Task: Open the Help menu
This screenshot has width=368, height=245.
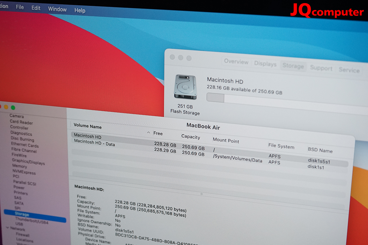Action: click(80, 10)
